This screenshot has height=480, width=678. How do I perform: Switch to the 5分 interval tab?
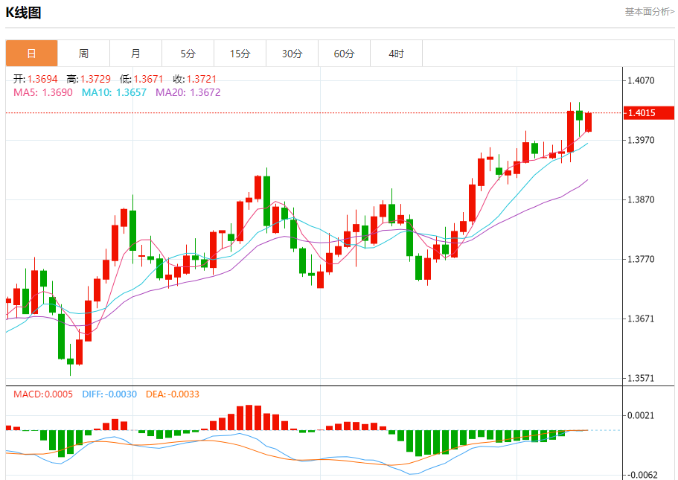point(188,54)
